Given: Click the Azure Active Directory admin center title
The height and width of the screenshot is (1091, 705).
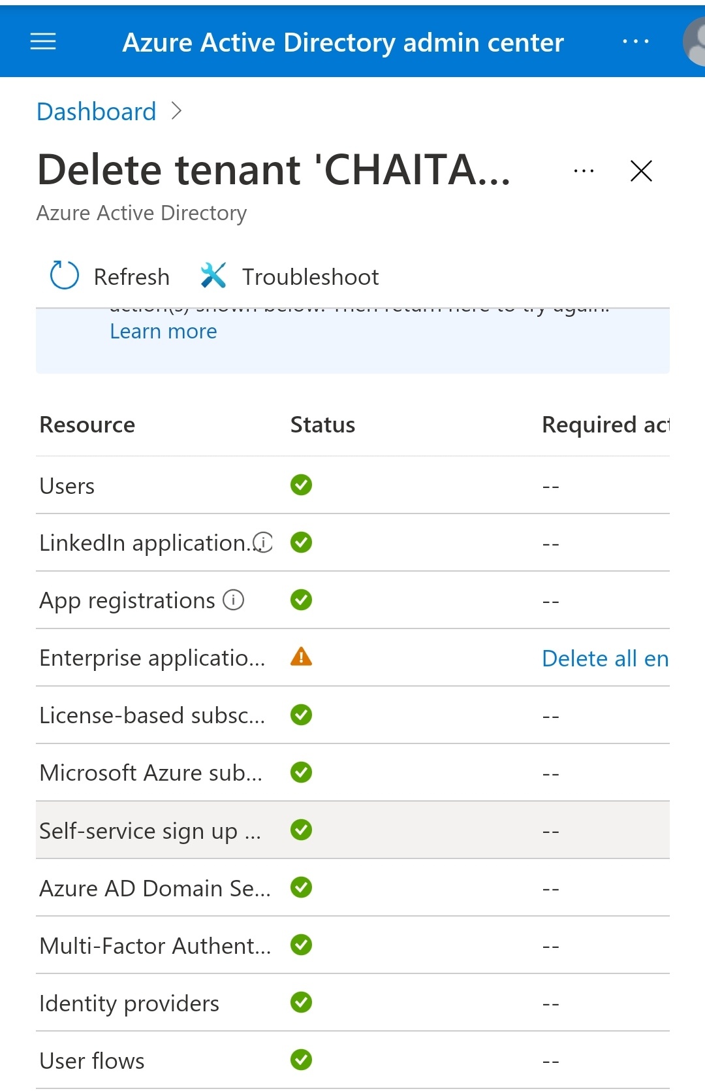Looking at the screenshot, I should click(x=343, y=42).
